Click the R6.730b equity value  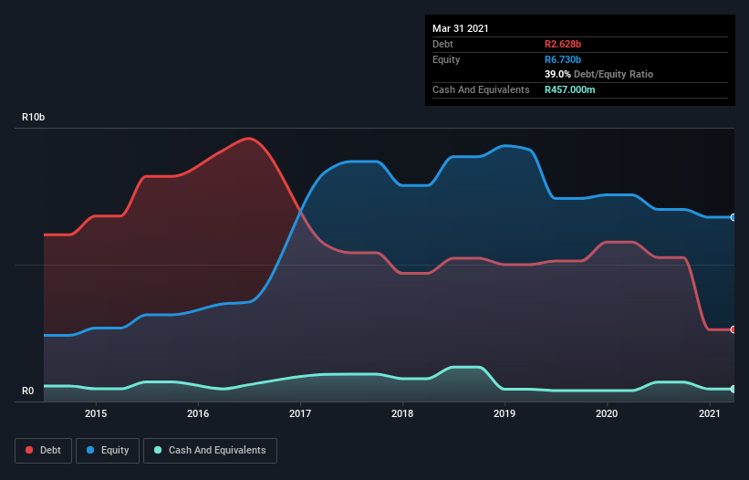[563, 59]
